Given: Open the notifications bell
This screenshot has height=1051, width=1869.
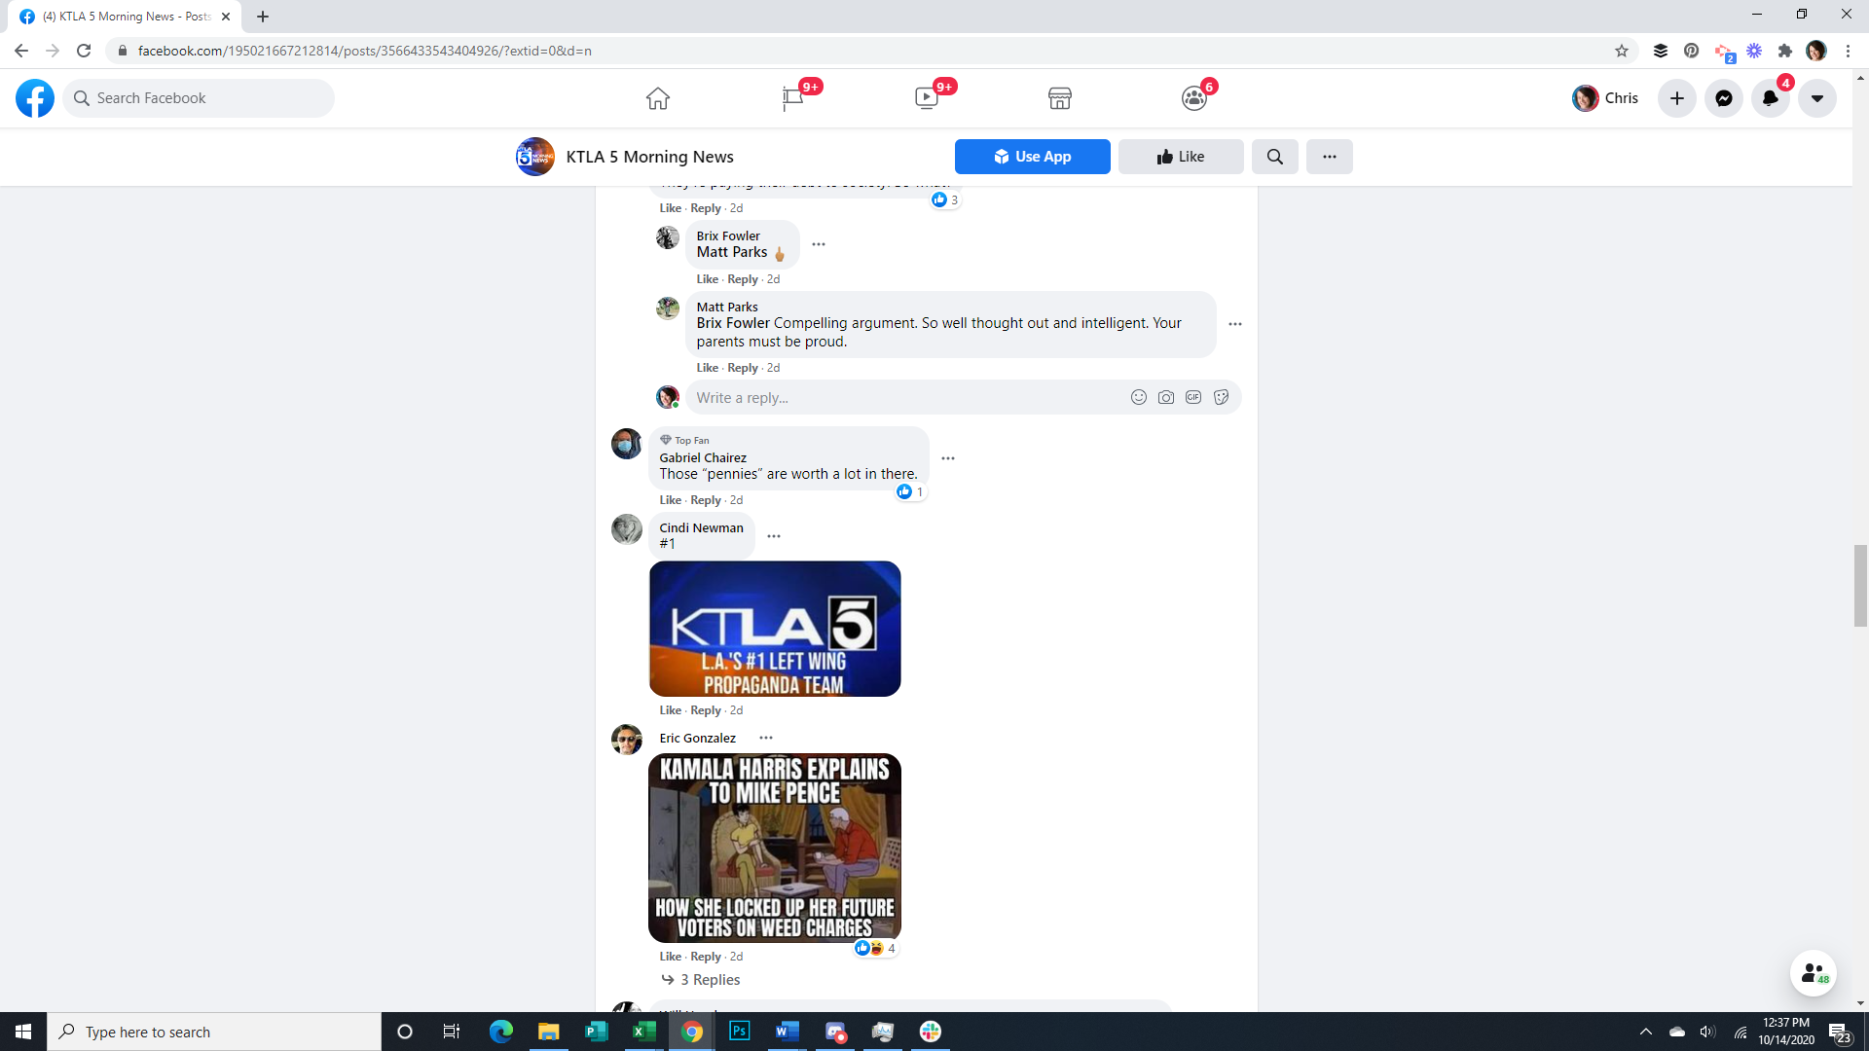Looking at the screenshot, I should [1770, 98].
